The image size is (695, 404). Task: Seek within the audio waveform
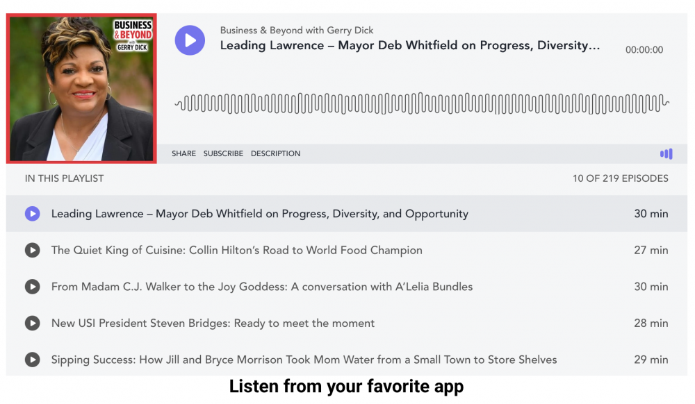point(422,103)
